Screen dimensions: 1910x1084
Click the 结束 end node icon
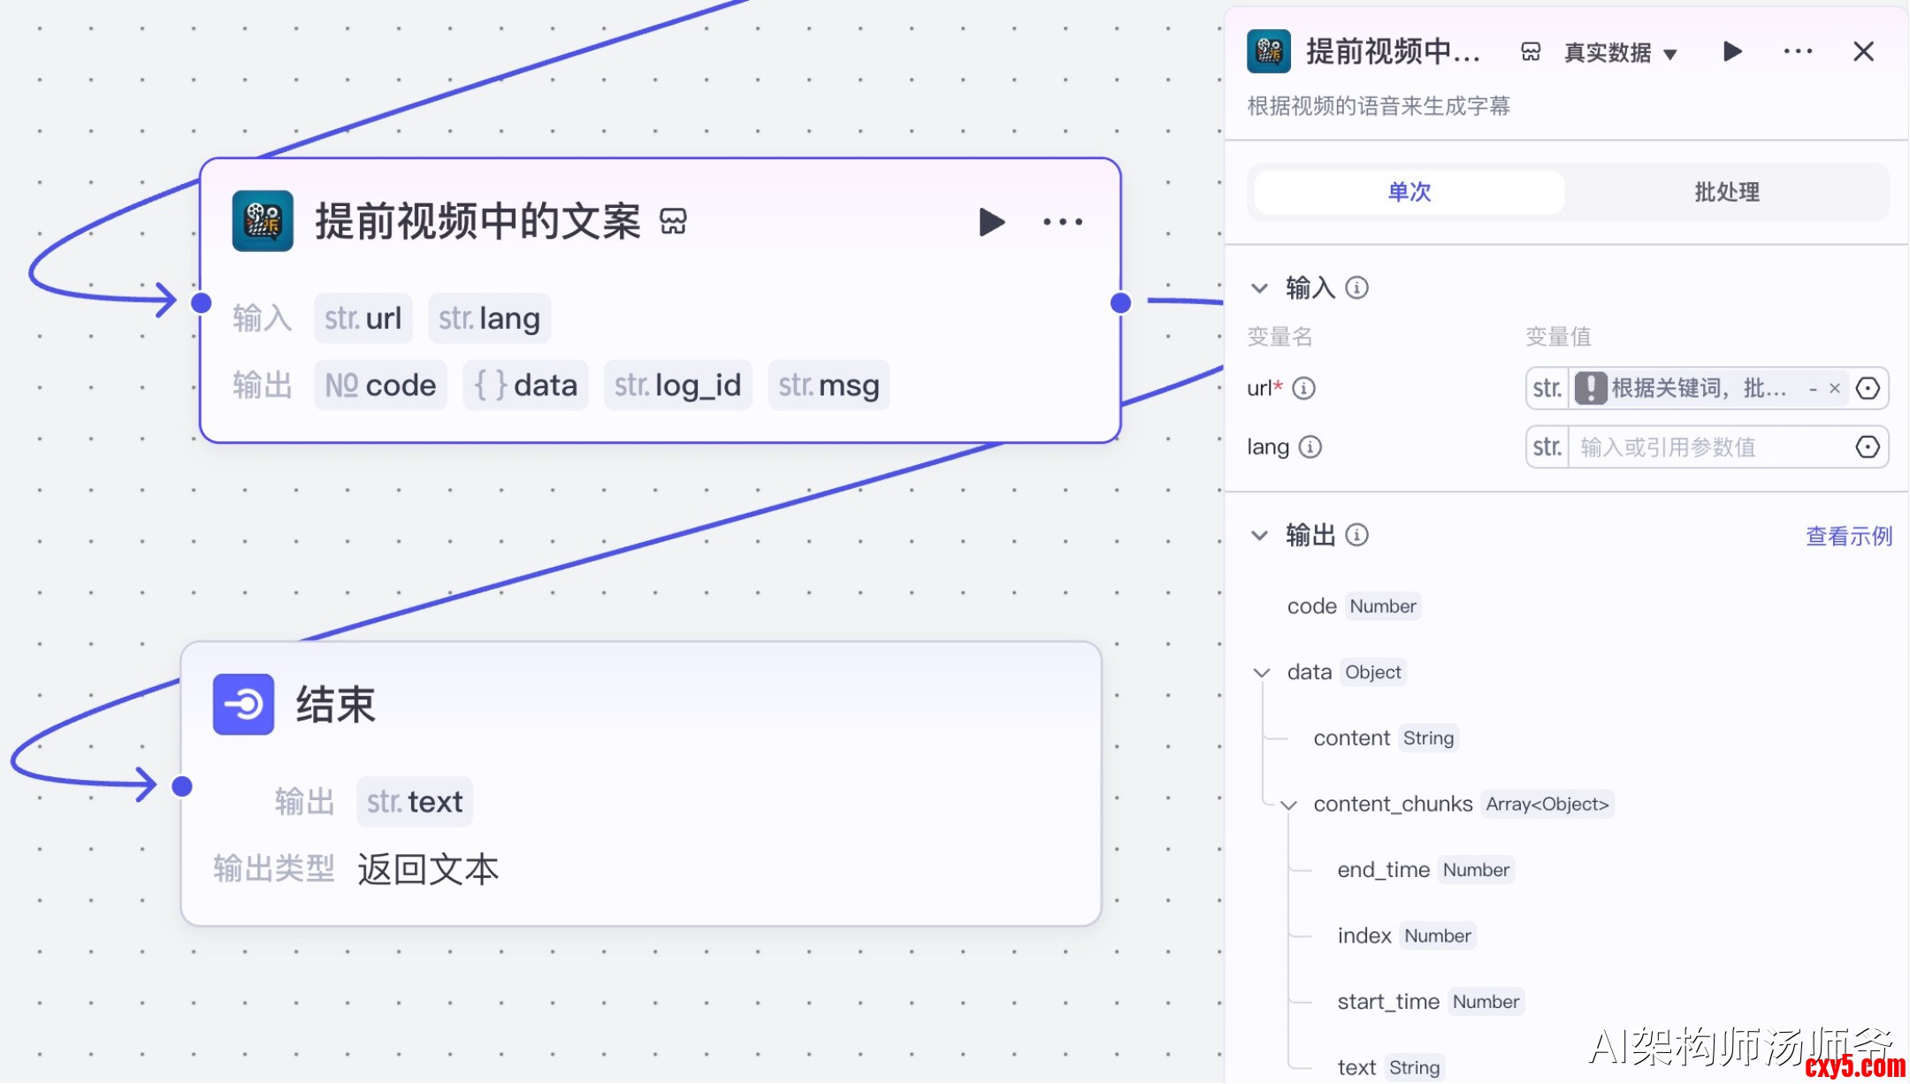[x=243, y=705]
